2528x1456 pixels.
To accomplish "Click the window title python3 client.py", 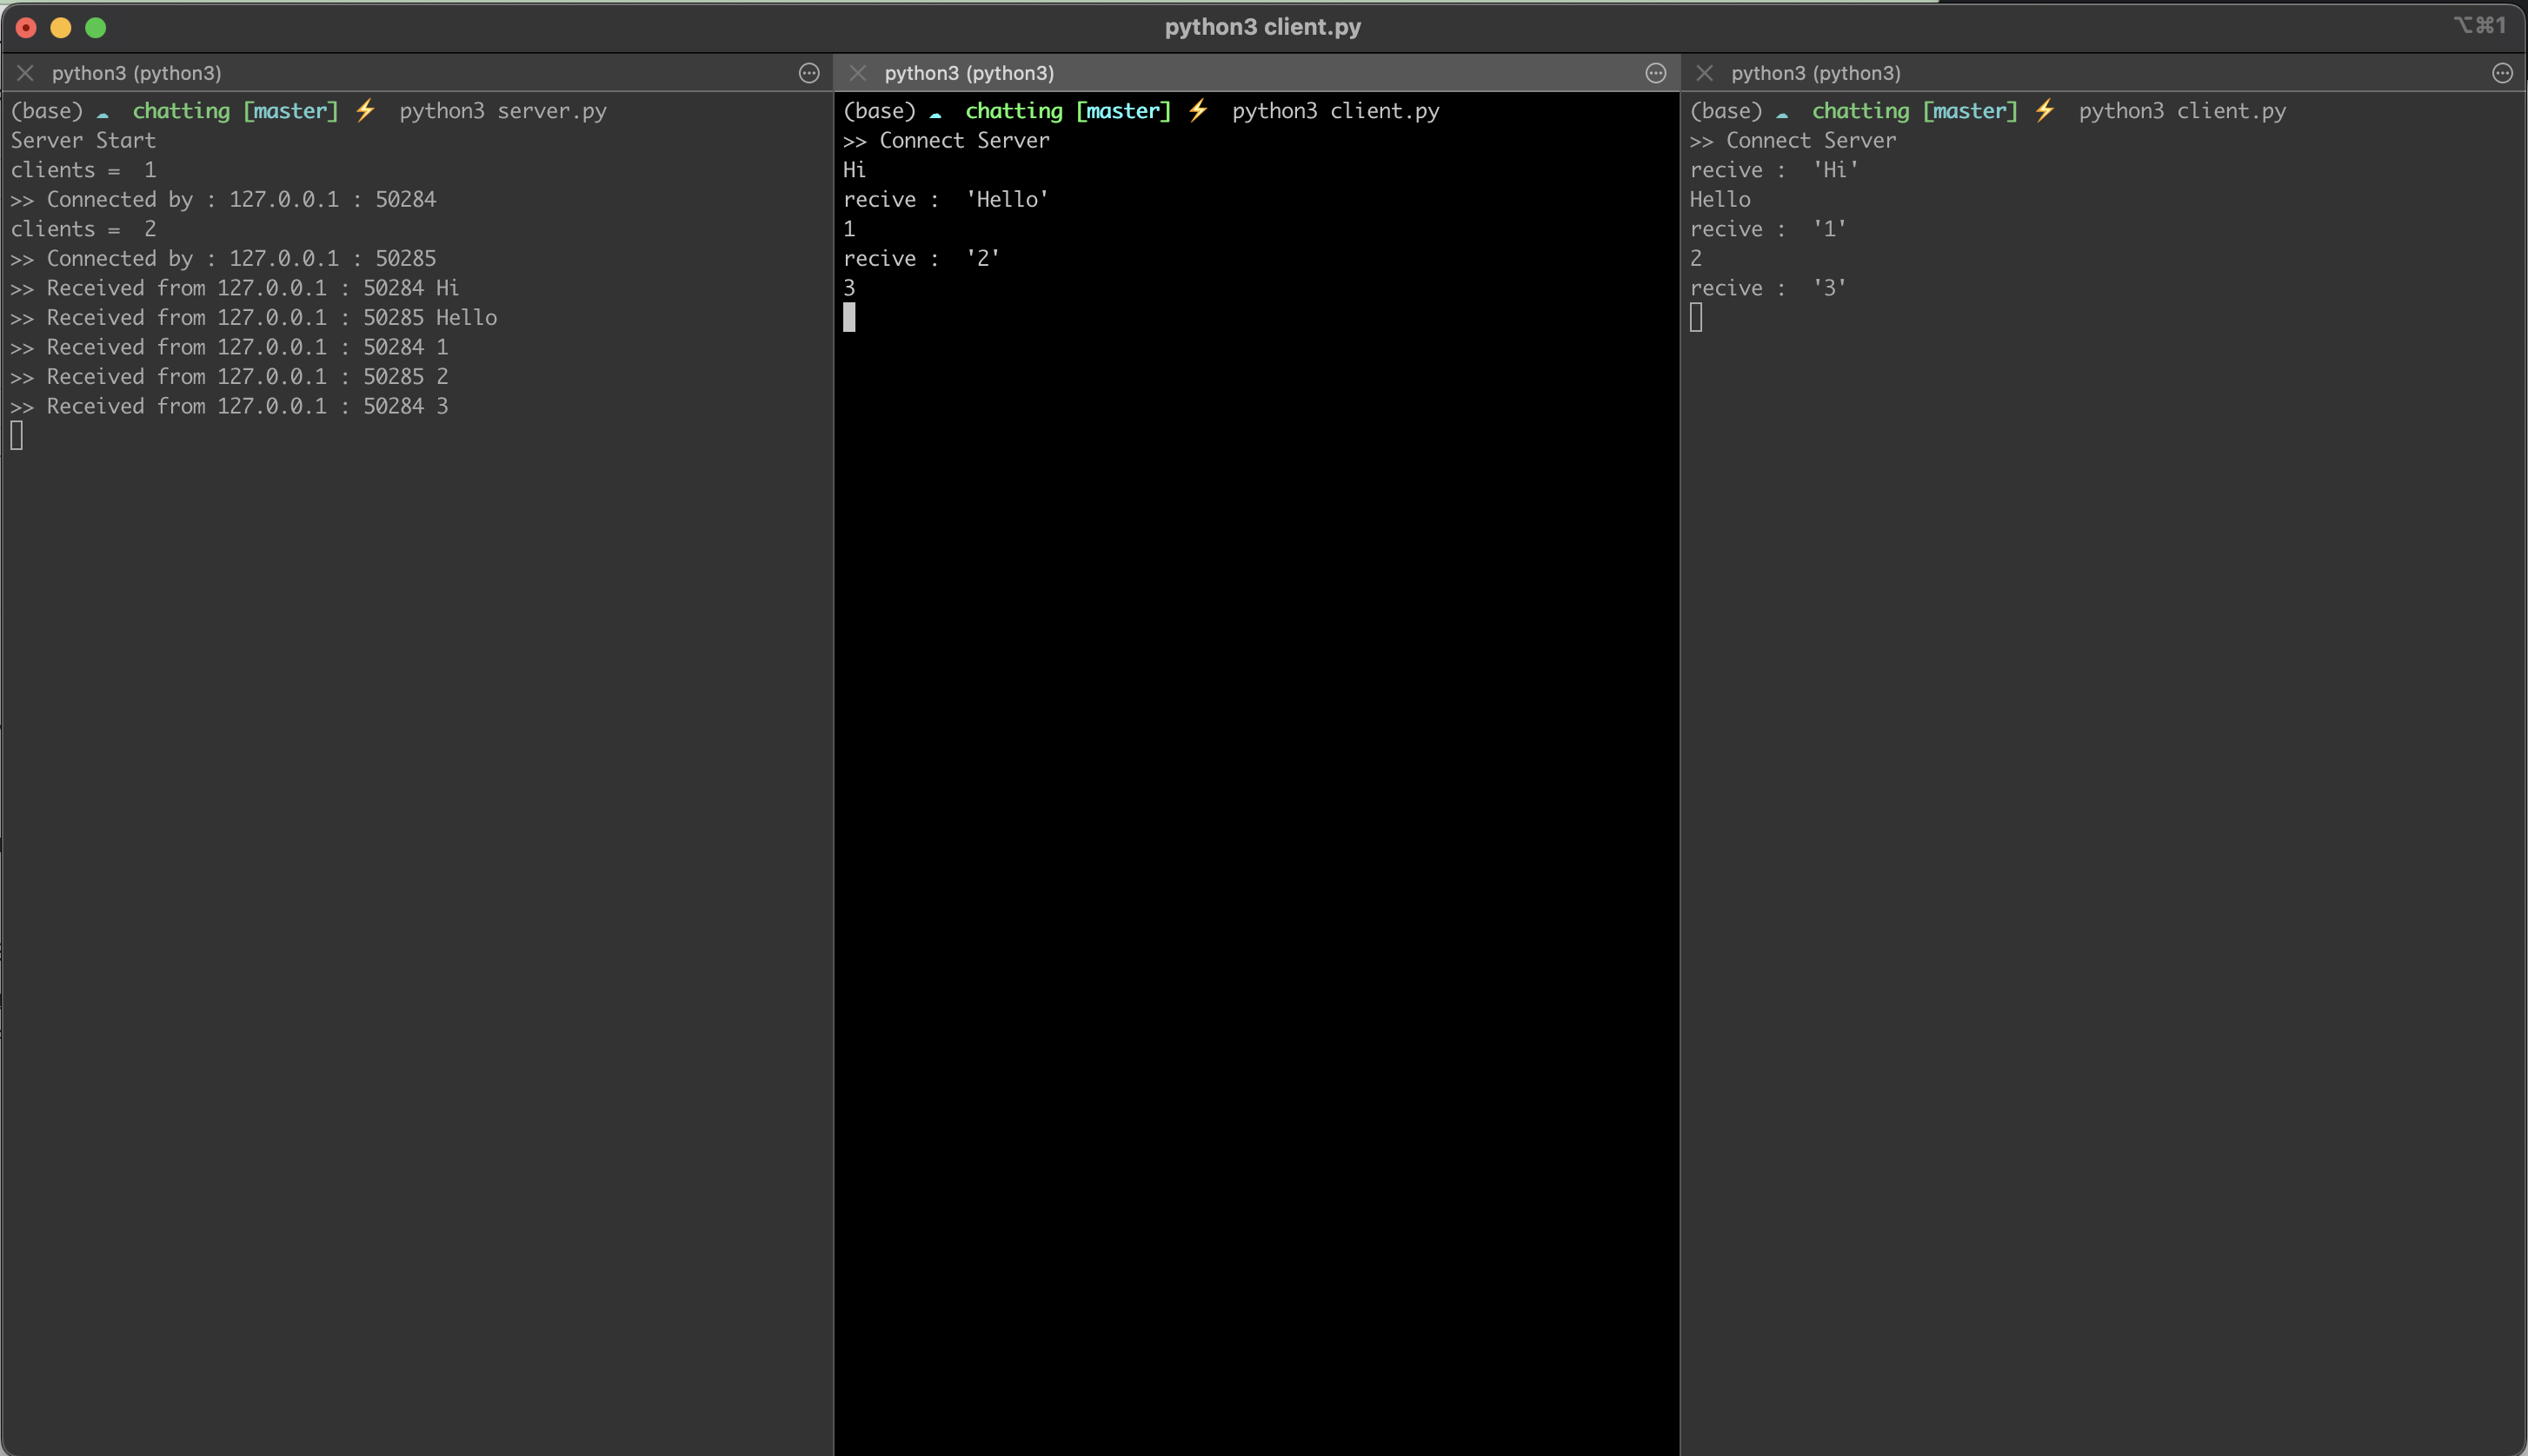I will click(1261, 27).
